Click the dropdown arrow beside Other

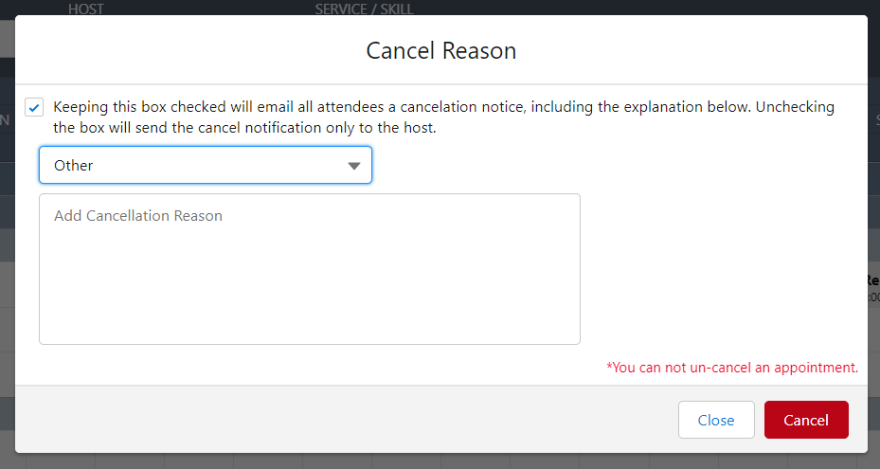coord(354,166)
